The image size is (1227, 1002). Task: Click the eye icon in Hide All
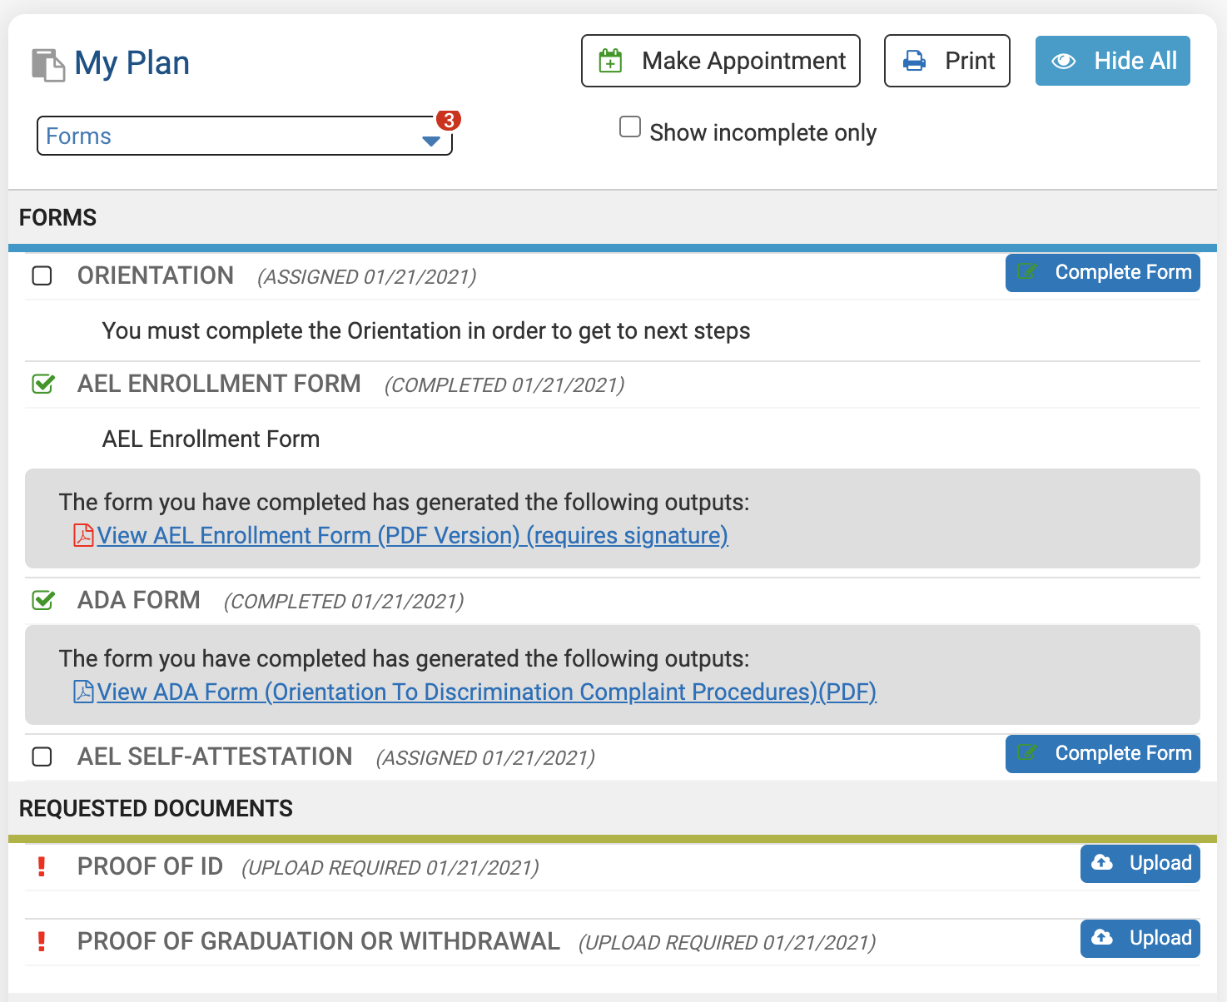(1064, 61)
